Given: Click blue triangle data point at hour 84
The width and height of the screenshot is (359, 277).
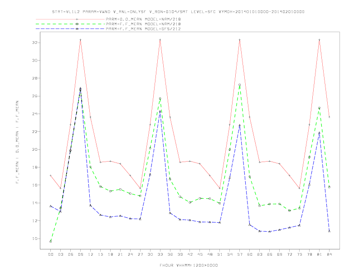Looking at the screenshot, I should tap(329, 231).
